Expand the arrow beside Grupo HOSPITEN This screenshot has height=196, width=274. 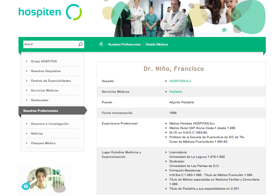[27, 61]
